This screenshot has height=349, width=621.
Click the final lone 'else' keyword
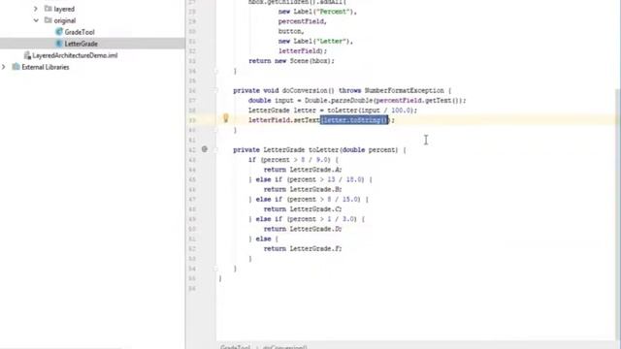263,239
